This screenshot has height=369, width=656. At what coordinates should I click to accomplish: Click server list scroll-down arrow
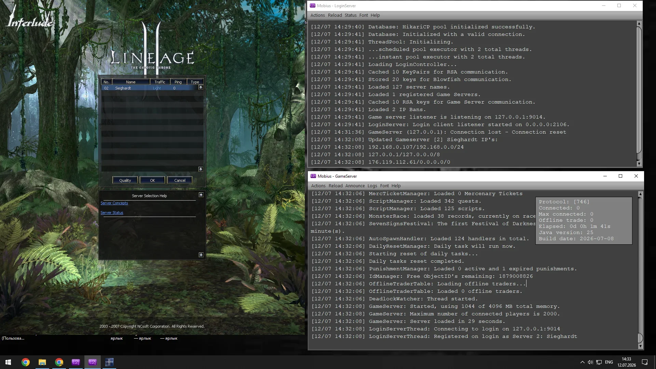coord(201,169)
